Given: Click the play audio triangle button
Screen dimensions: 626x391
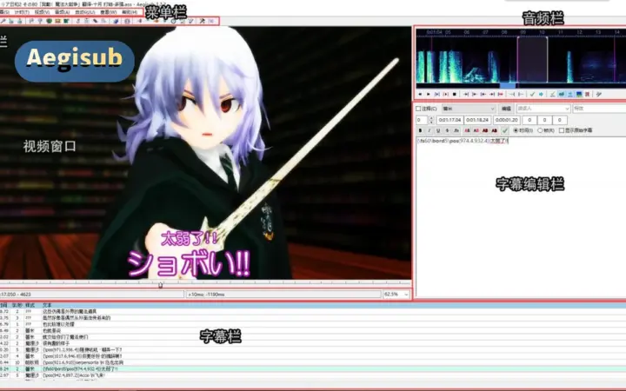Looking at the screenshot, I should tap(429, 94).
